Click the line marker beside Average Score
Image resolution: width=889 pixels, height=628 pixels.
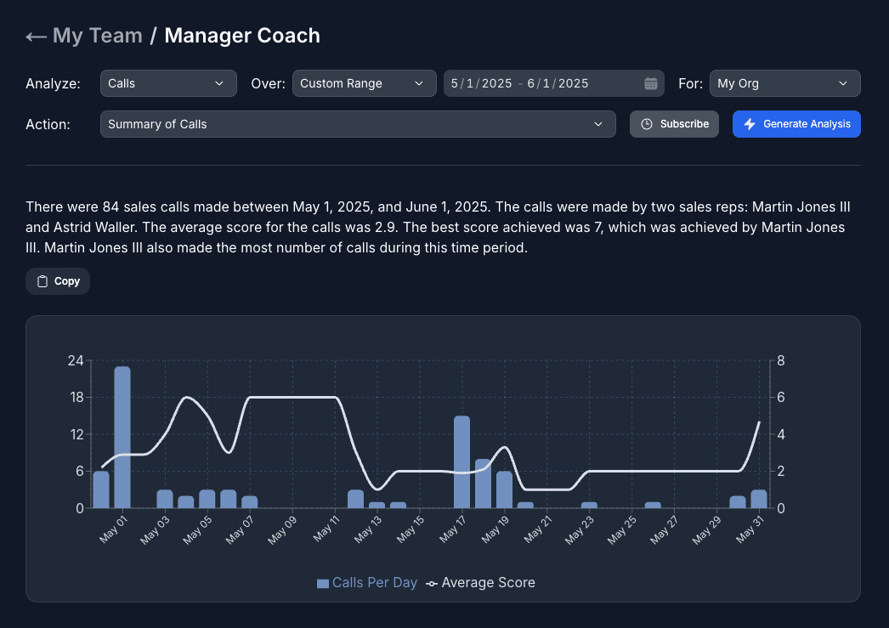click(432, 583)
